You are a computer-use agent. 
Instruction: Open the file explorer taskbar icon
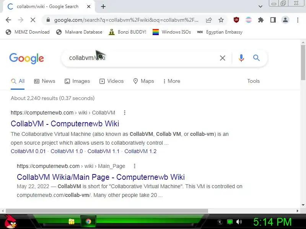[72, 222]
